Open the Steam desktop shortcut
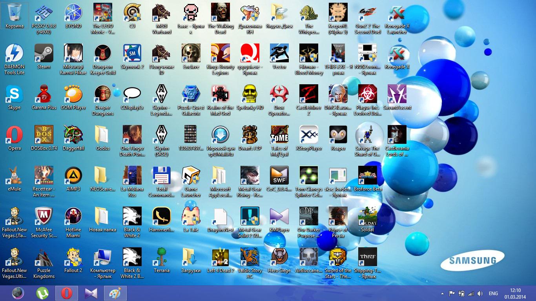536x301 pixels. pos(44,54)
